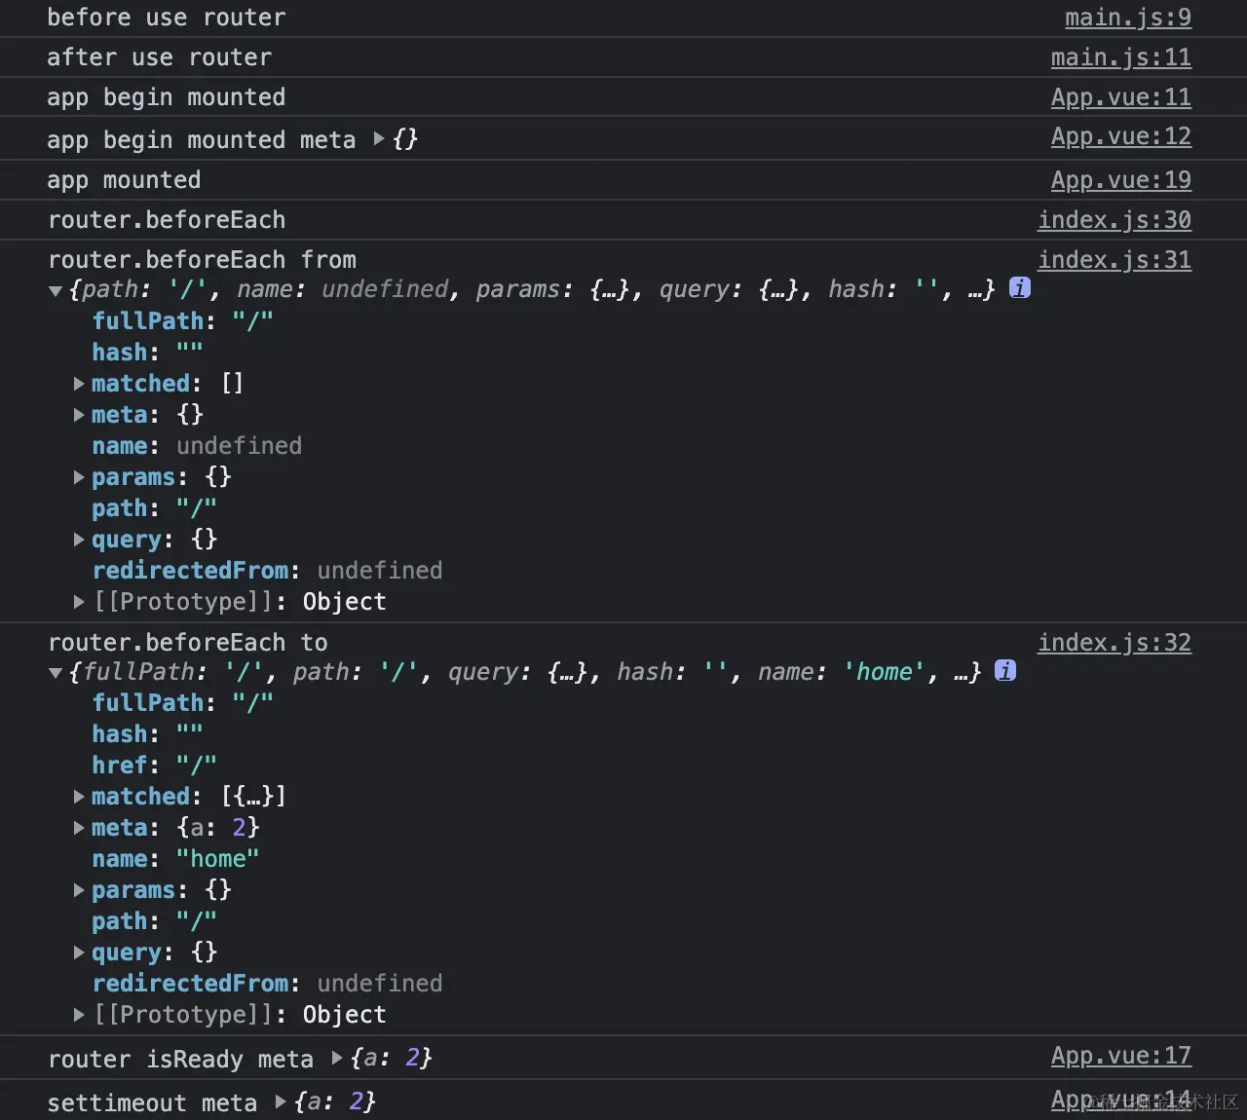Image resolution: width=1247 pixels, height=1120 pixels.
Task: Expand router isReady meta {a: 2} object
Action: (337, 1058)
